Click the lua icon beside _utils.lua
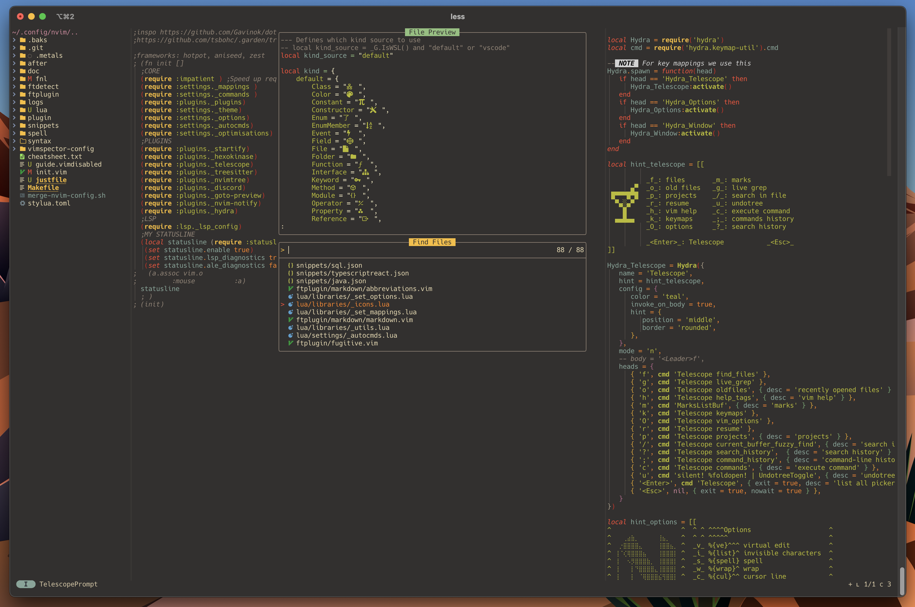Image resolution: width=915 pixels, height=607 pixels. (290, 327)
